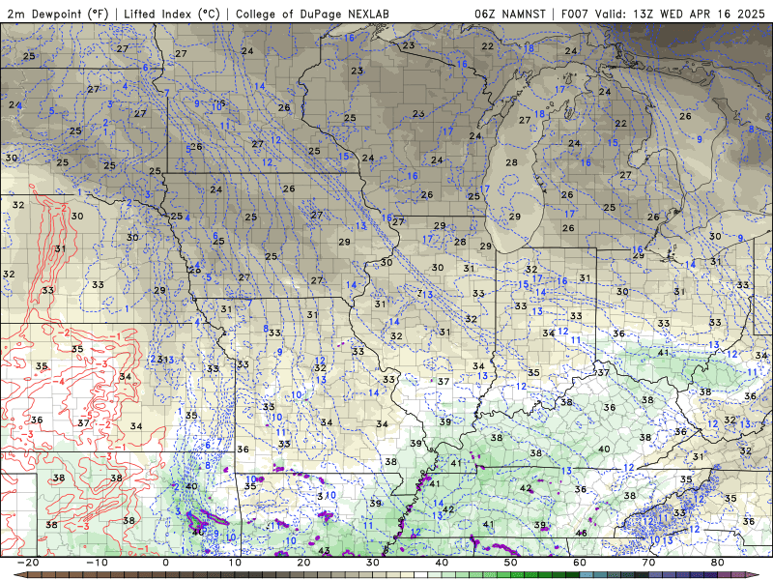
Task: Click the '10' label on the color scale
Action: (x=235, y=563)
